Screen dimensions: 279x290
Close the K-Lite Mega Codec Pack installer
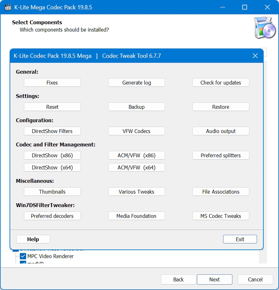(x=267, y=7)
